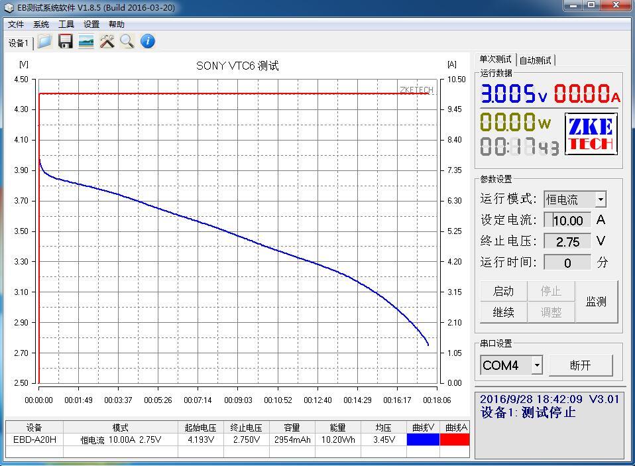Open settings with the crossed tools icon
The image size is (635, 466).
(x=107, y=41)
